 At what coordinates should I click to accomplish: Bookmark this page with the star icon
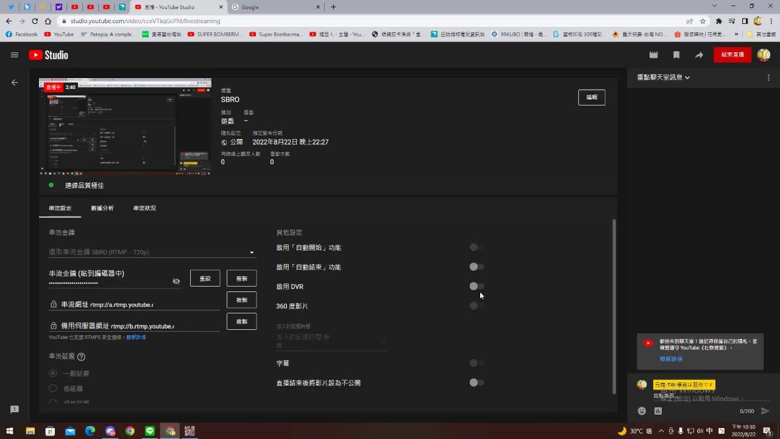pyautogui.click(x=703, y=21)
